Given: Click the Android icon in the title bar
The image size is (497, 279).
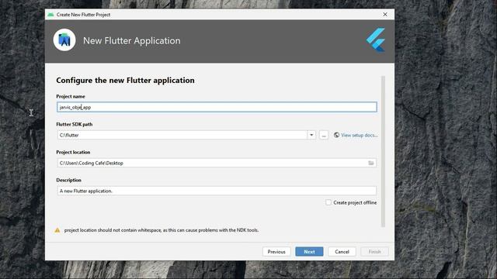Looking at the screenshot, I should pos(50,15).
